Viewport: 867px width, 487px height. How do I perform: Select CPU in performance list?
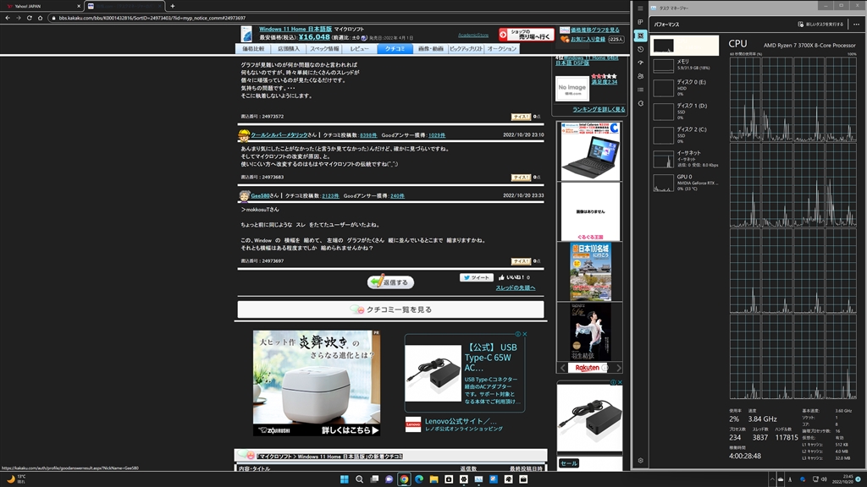(684, 46)
